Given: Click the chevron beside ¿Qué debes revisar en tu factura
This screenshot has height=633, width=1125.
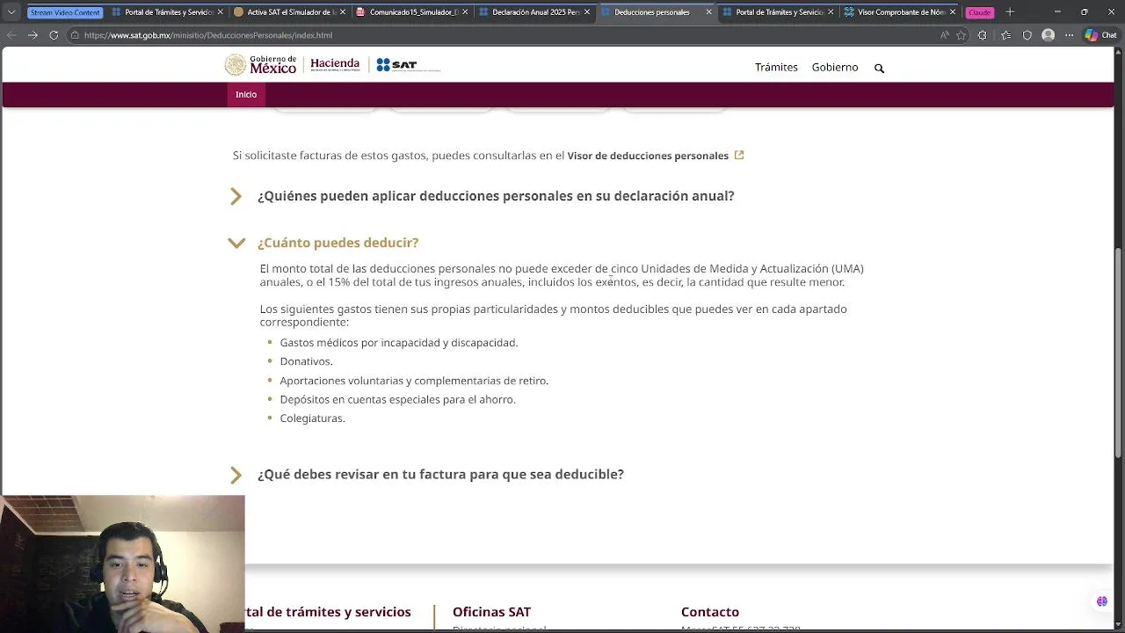Looking at the screenshot, I should (x=236, y=475).
